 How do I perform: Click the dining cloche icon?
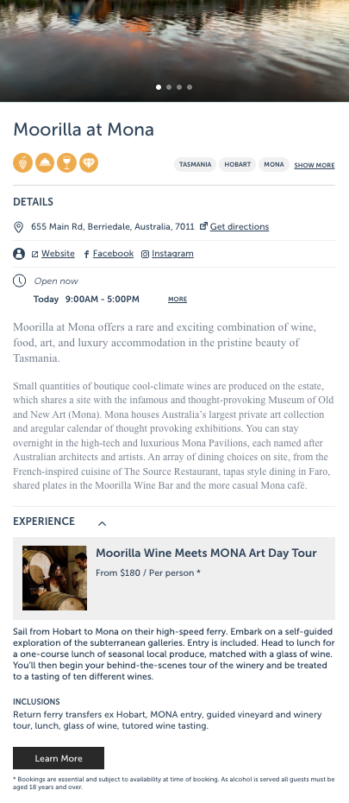[45, 163]
